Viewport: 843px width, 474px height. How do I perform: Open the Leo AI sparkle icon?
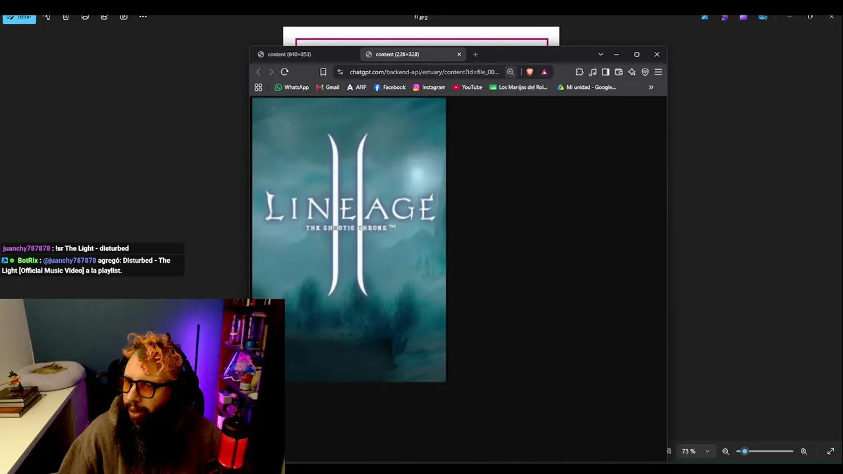coord(632,72)
